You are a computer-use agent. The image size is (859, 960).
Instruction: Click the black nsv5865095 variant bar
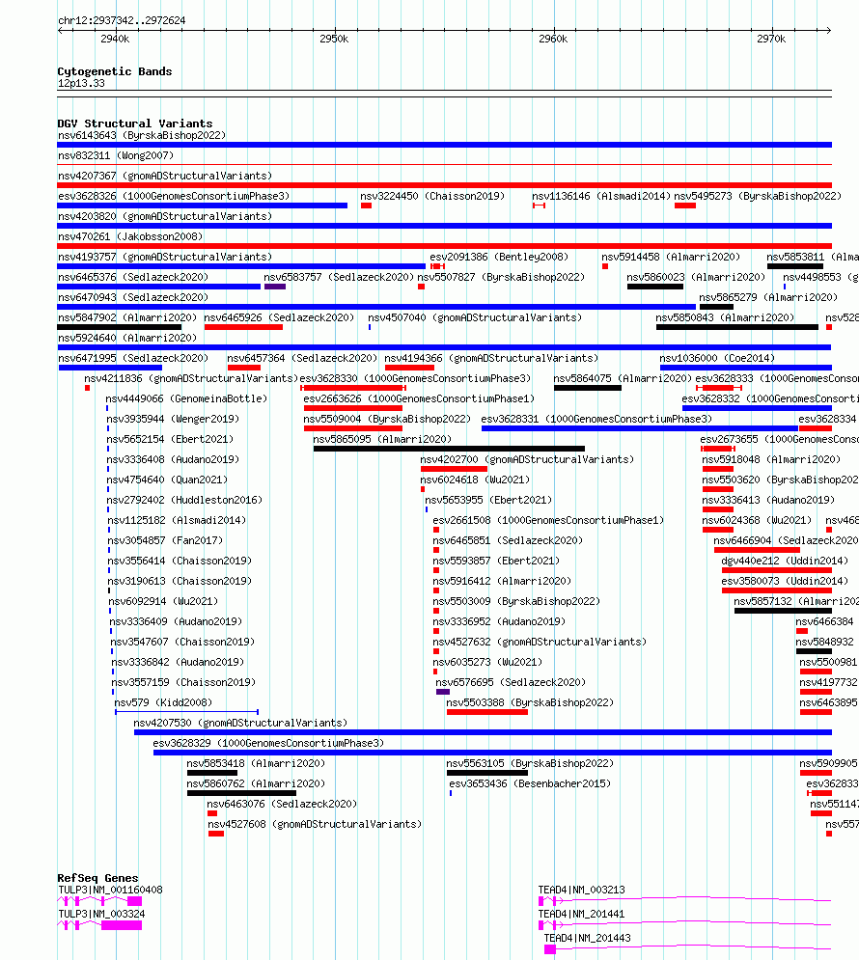tap(450, 449)
